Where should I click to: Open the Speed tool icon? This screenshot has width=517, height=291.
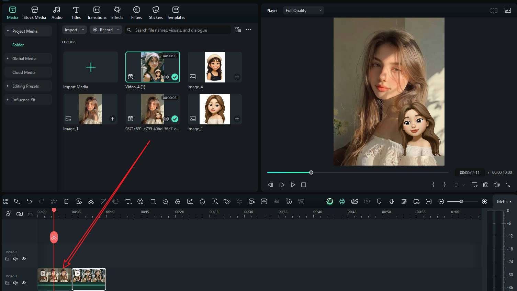[x=165, y=201]
